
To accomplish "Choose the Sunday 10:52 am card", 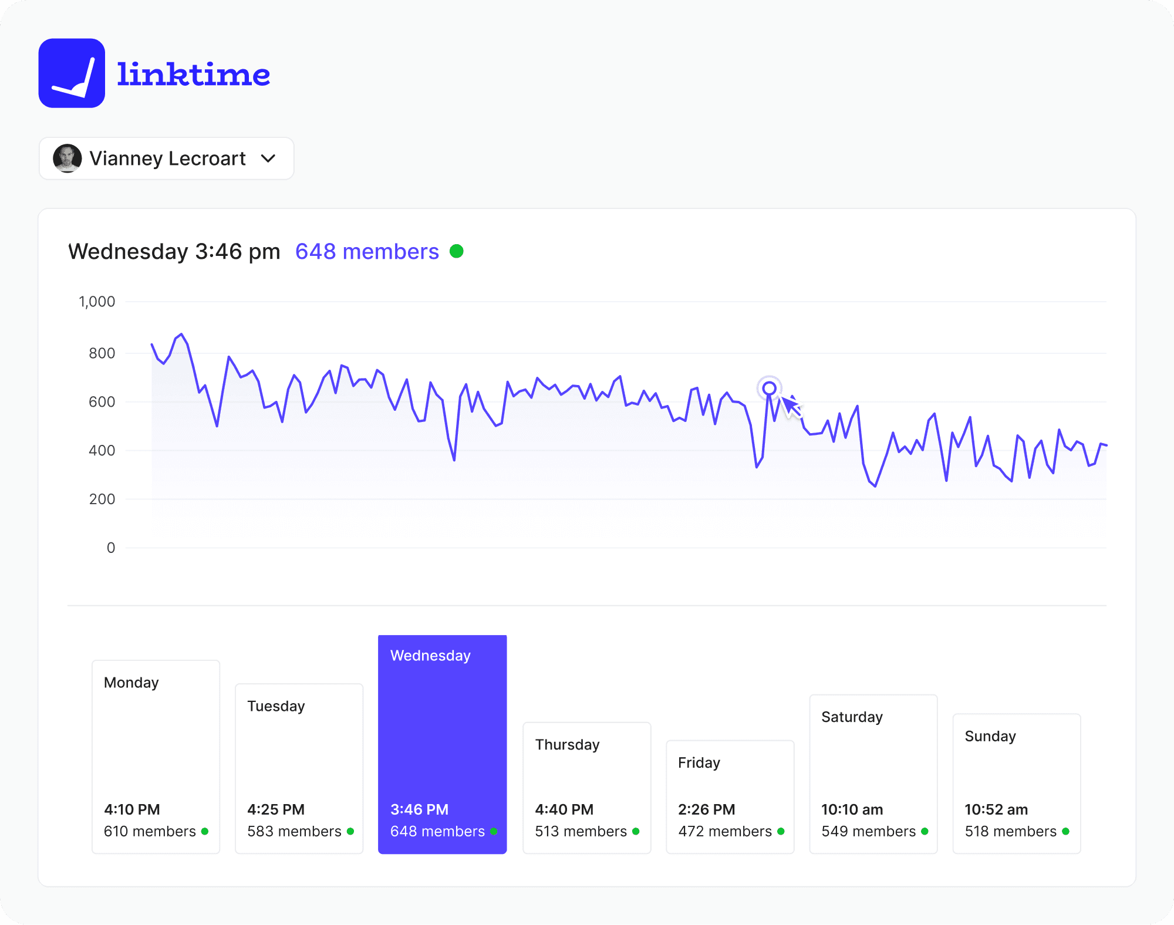I will (x=1016, y=784).
